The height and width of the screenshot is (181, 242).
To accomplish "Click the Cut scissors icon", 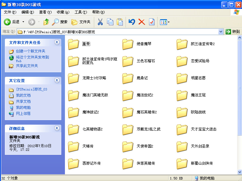I will tap(100, 22).
